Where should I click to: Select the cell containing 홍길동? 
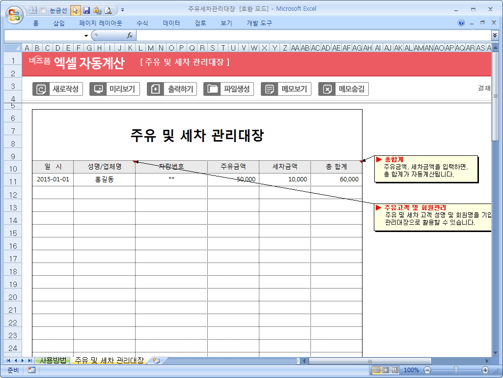tap(104, 179)
